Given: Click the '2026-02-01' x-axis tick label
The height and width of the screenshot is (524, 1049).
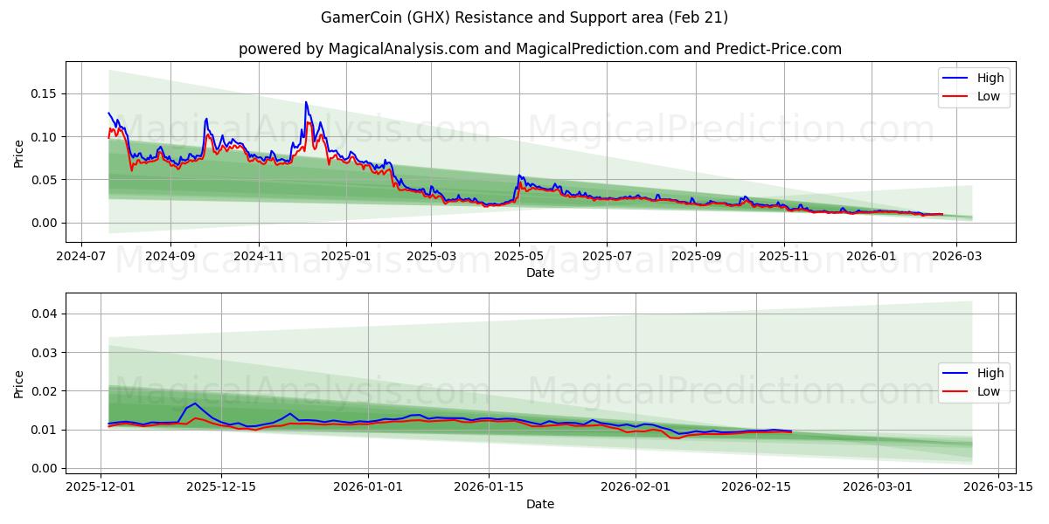Looking at the screenshot, I should click(635, 487).
